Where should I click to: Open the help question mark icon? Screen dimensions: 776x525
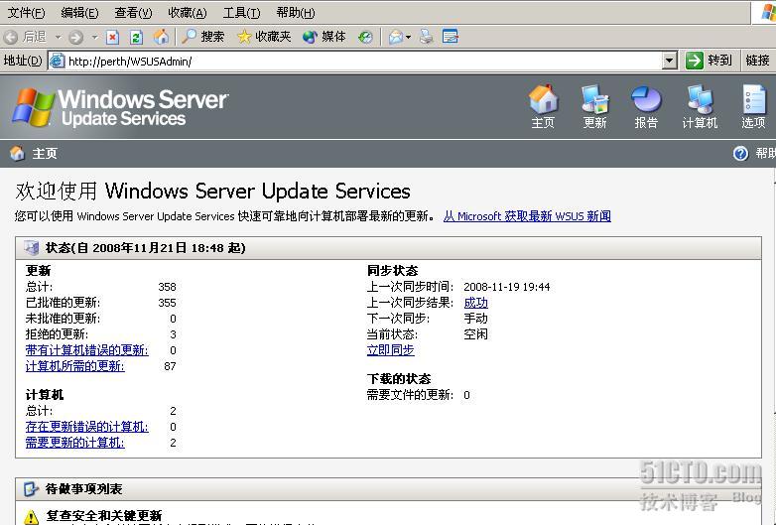pyautogui.click(x=740, y=154)
